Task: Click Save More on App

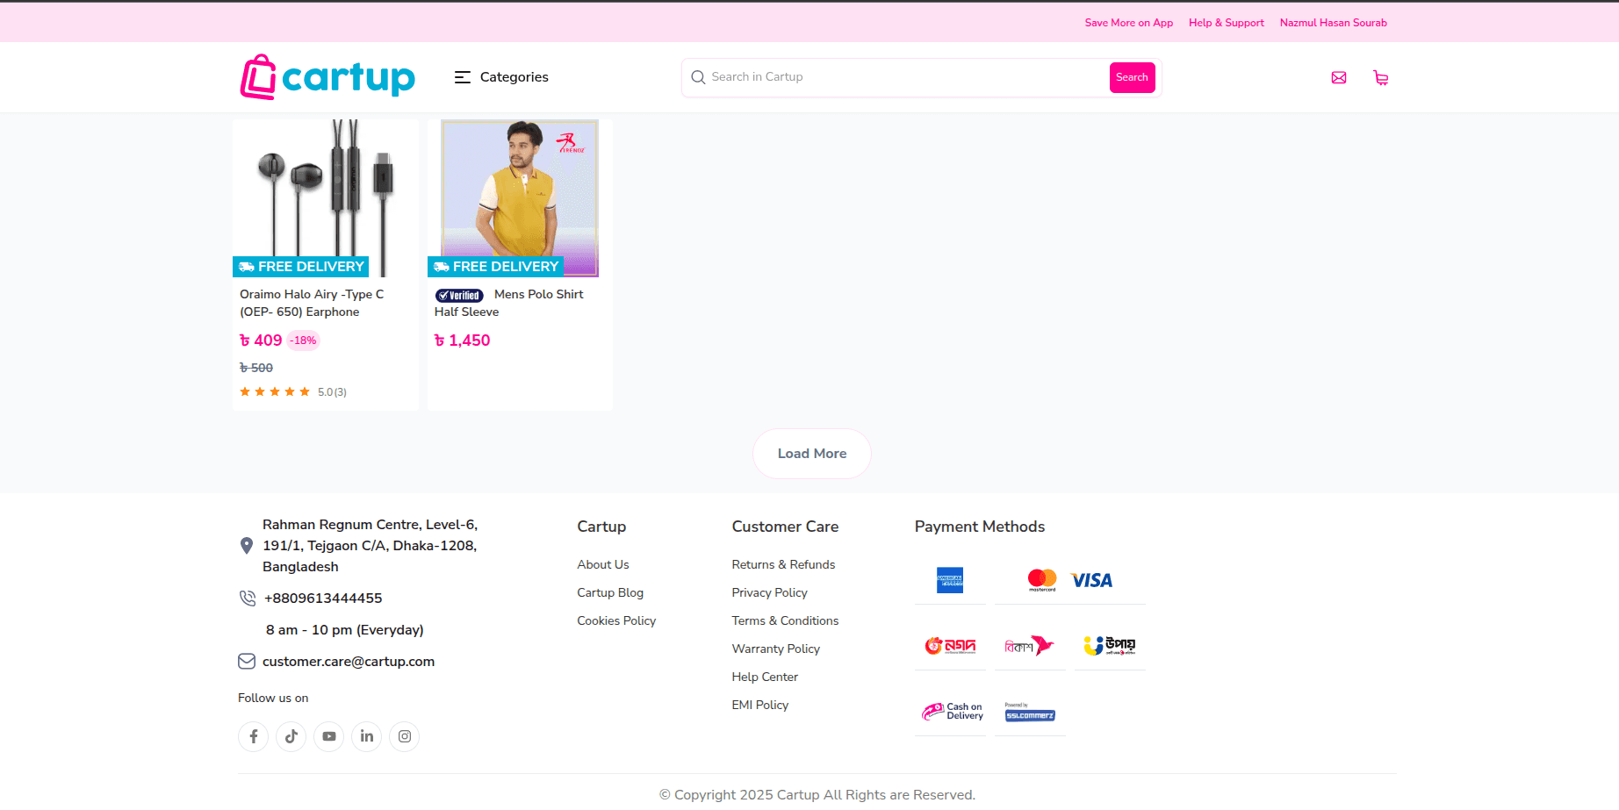Action: tap(1128, 23)
